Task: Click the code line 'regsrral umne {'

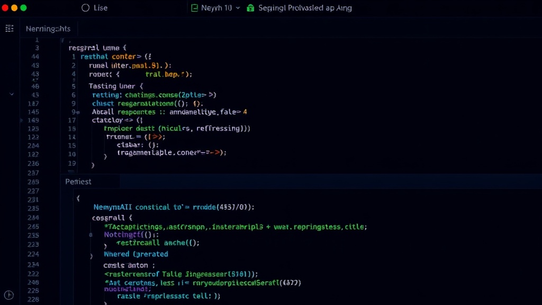Action: [97, 48]
